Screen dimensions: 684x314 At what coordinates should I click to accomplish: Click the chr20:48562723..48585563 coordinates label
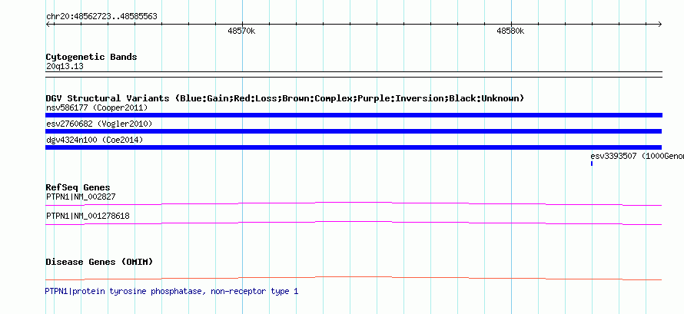click(x=101, y=17)
